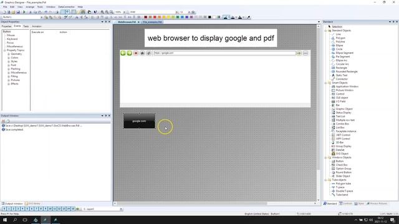Open the DataConnector menu
Image resolution: width=399 pixels, height=224 pixels.
click(67, 7)
